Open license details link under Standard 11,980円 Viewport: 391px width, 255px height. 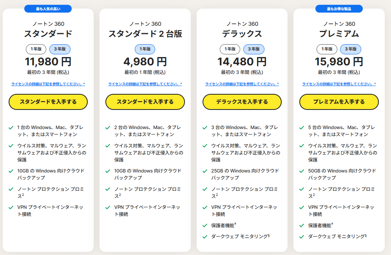(x=48, y=84)
